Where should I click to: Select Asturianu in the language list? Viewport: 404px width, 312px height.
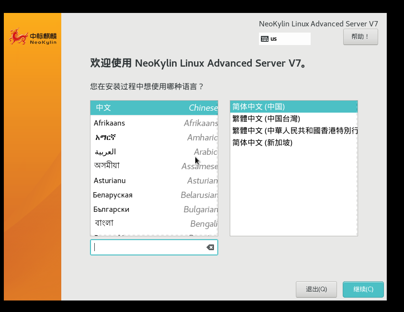(154, 181)
